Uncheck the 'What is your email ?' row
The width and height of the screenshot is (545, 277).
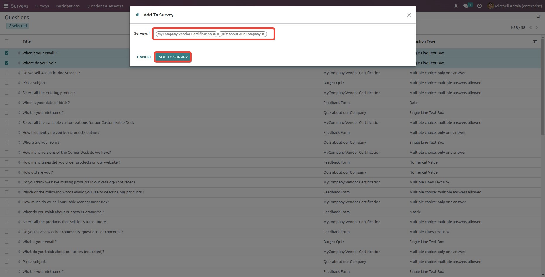(7, 53)
